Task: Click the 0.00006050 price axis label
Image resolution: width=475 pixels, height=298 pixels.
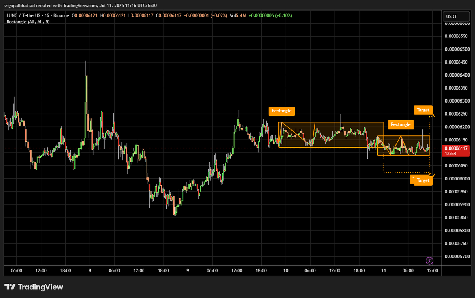Action: pyautogui.click(x=457, y=166)
